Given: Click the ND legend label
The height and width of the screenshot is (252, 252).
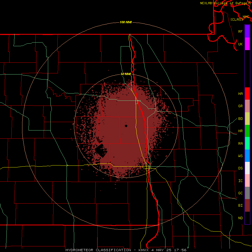Looking at the screenshot, I should (x=240, y=218).
